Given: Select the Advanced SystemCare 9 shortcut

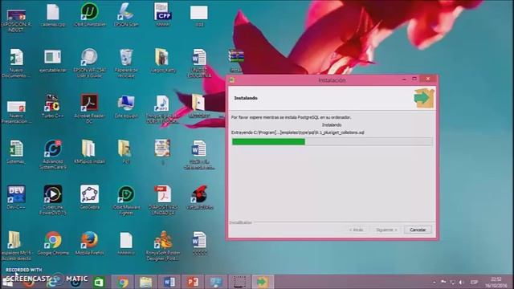Looking at the screenshot, I should (53, 155).
